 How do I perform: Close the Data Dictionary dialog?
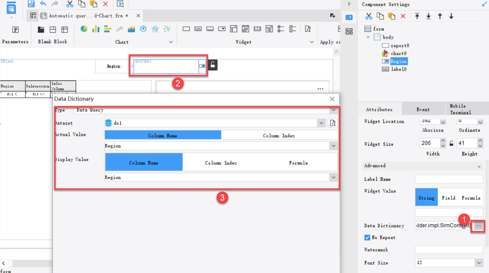pyautogui.click(x=332, y=99)
